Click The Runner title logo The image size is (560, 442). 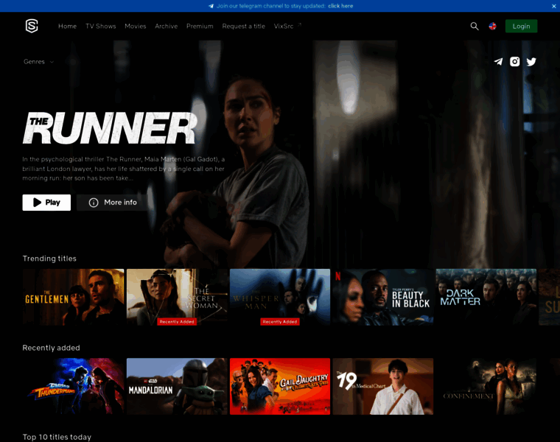[x=110, y=128]
